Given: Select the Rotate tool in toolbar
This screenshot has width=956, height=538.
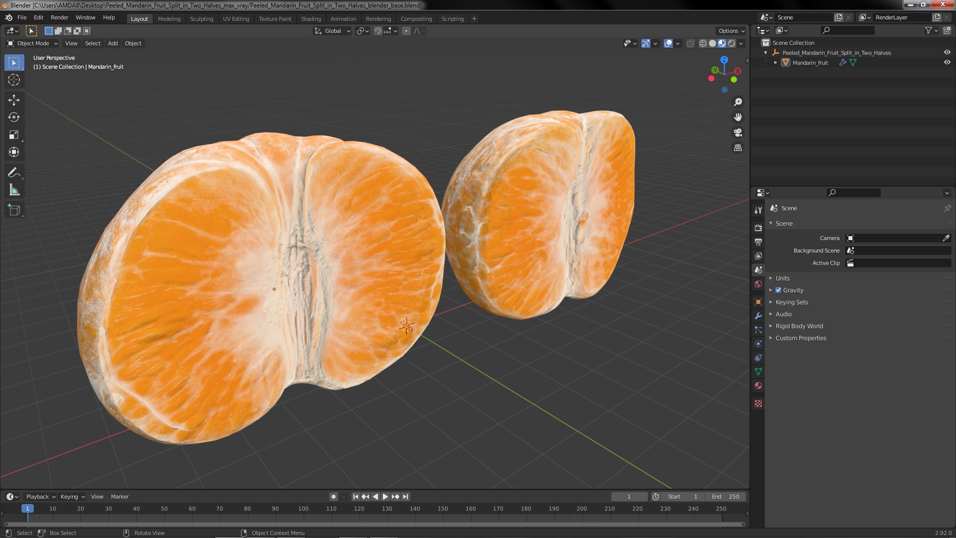Looking at the screenshot, I should click(x=14, y=118).
